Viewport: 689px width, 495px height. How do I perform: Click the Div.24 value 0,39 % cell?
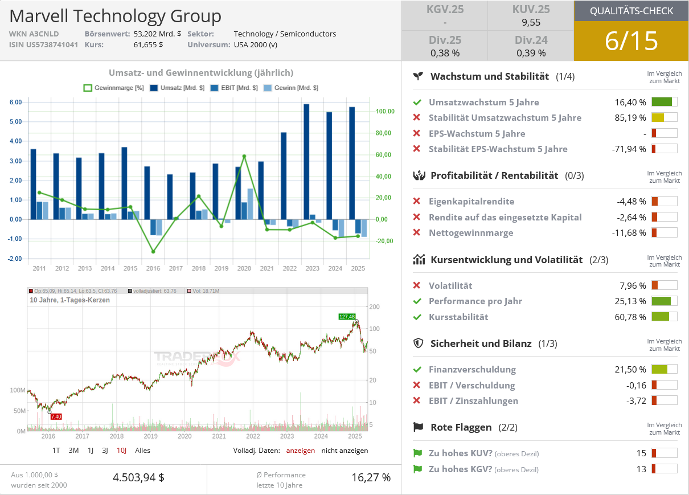[x=531, y=46]
